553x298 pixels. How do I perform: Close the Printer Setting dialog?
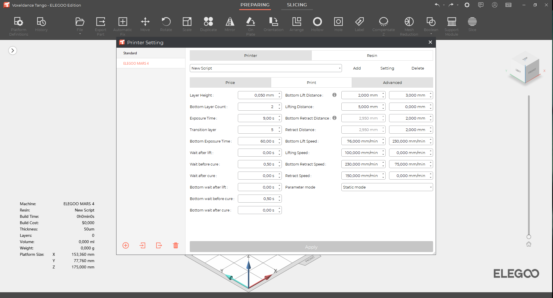tap(430, 42)
